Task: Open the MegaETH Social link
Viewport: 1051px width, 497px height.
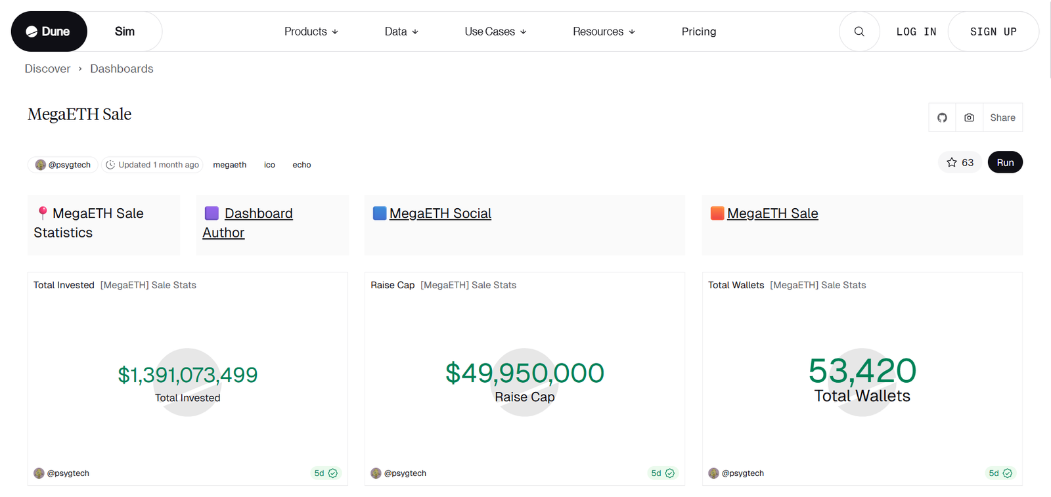Action: 440,213
